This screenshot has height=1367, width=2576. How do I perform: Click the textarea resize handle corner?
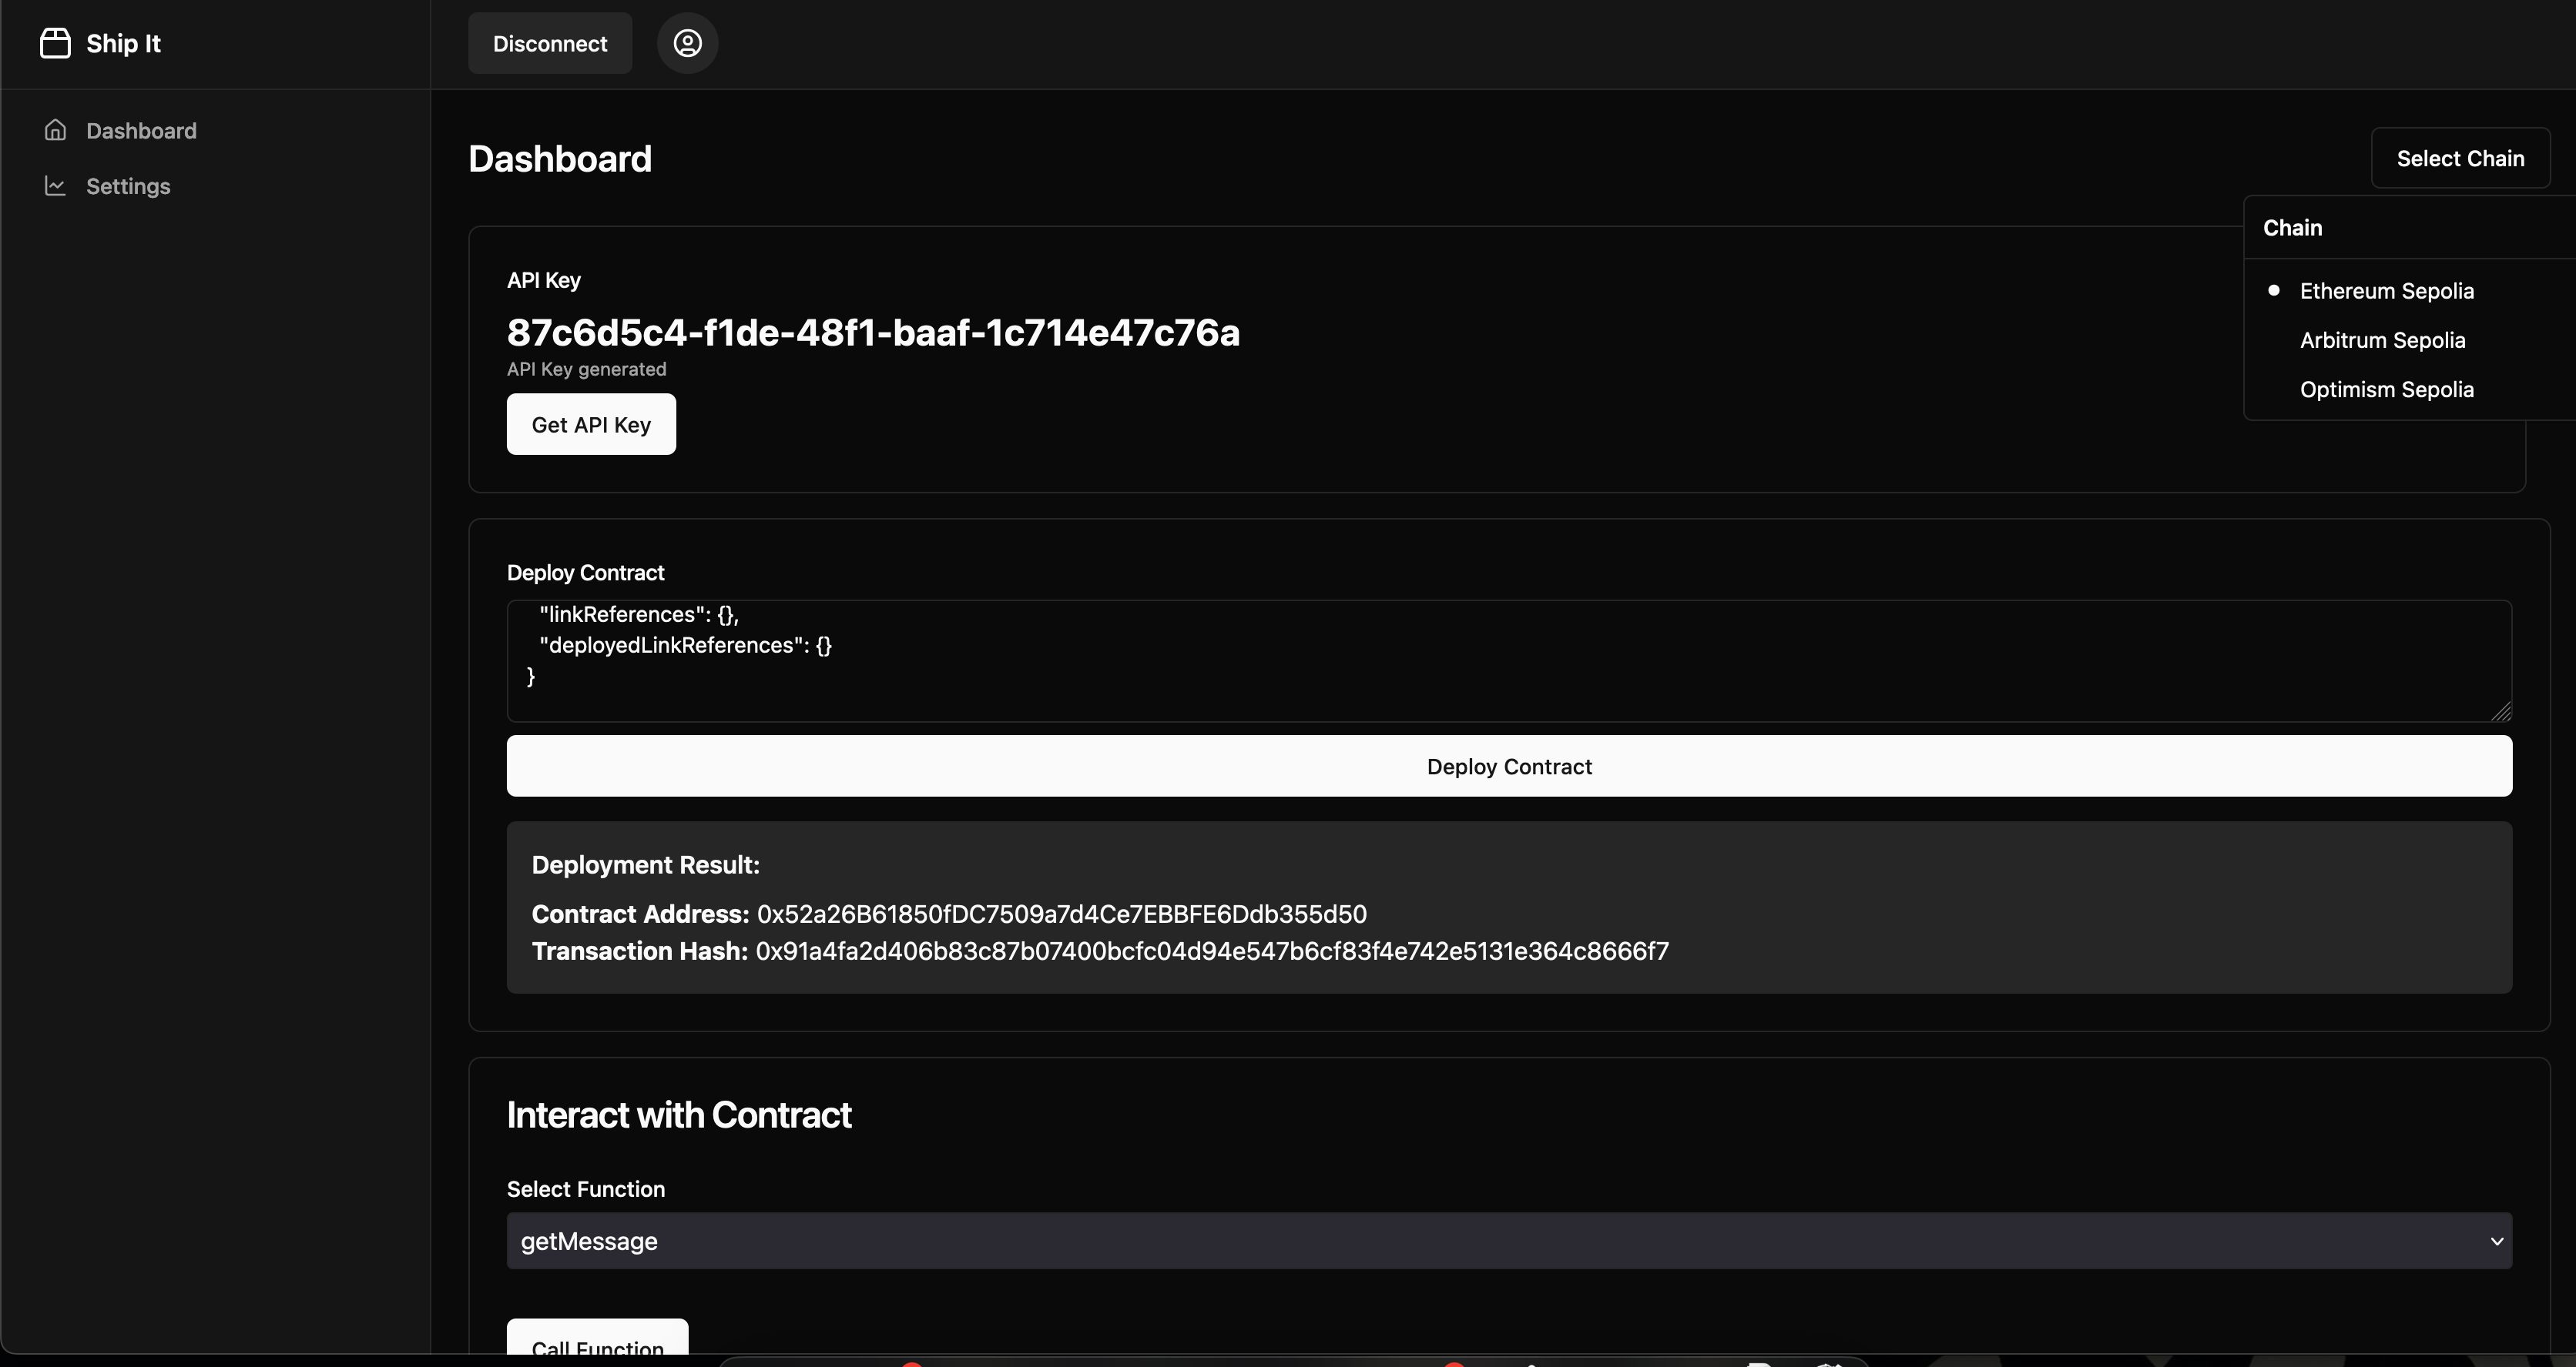pyautogui.click(x=2501, y=710)
